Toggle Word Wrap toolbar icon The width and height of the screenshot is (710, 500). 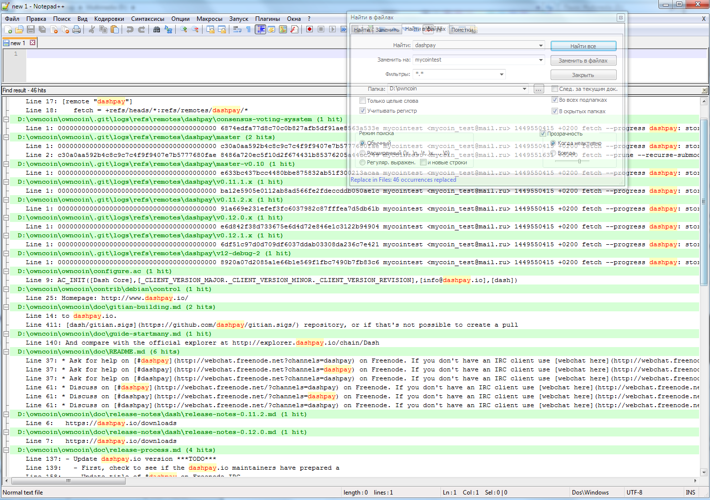click(x=237, y=30)
